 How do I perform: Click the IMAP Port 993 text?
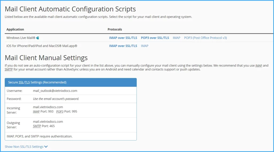click(43, 111)
